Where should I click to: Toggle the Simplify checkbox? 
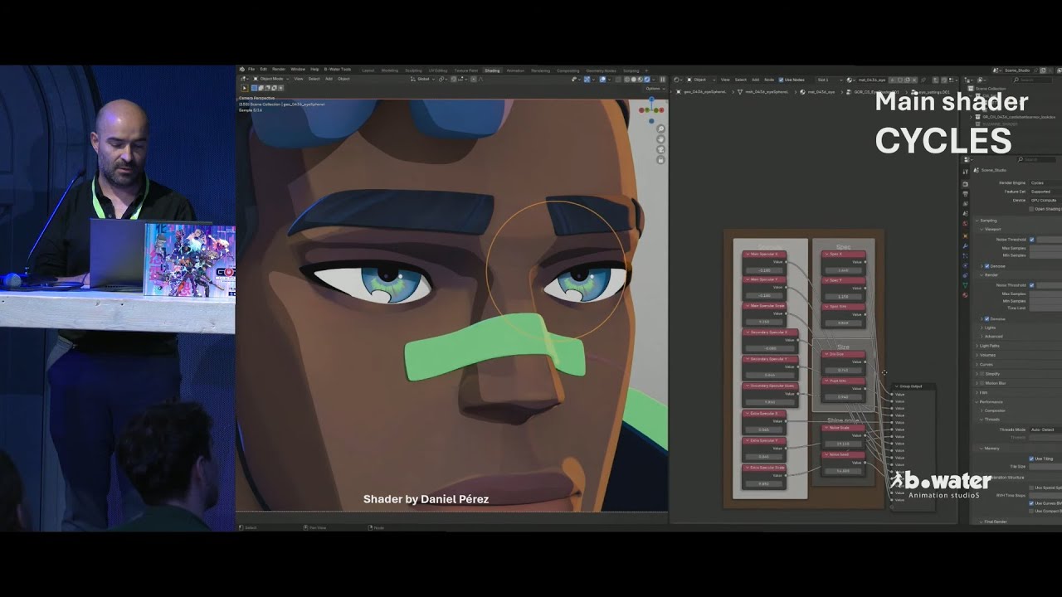click(x=982, y=374)
